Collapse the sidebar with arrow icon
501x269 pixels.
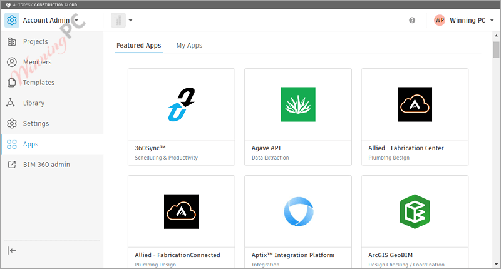pyautogui.click(x=11, y=251)
